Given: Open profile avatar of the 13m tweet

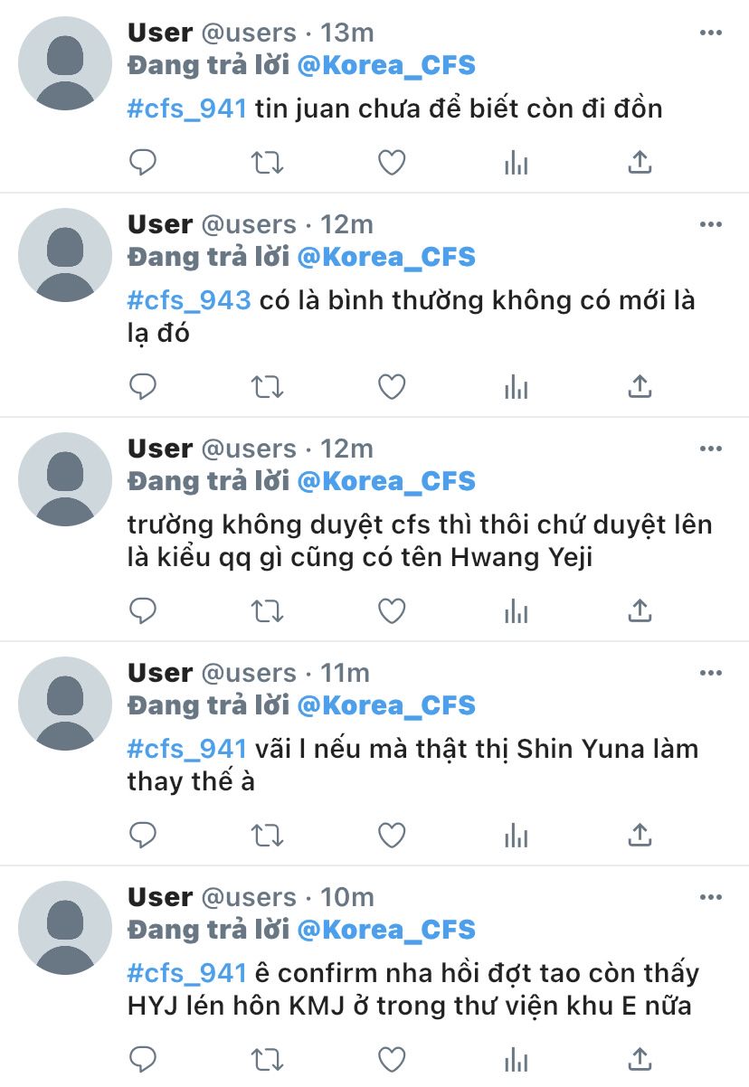Looking at the screenshot, I should click(x=65, y=63).
